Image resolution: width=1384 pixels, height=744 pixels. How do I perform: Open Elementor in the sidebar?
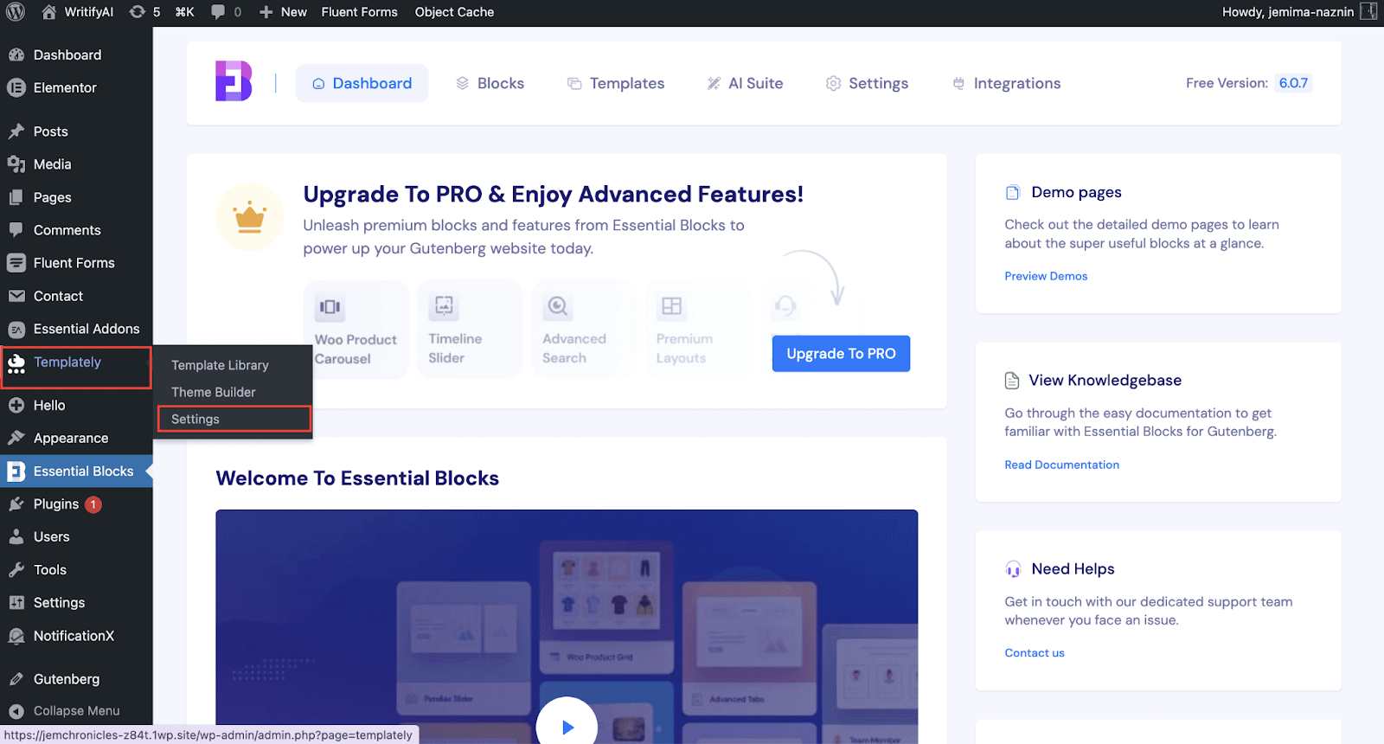76,87
